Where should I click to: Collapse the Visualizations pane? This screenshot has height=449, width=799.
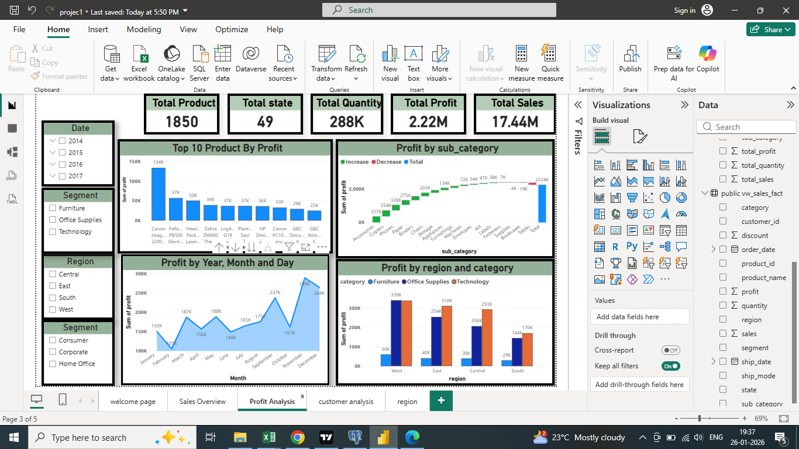(684, 105)
